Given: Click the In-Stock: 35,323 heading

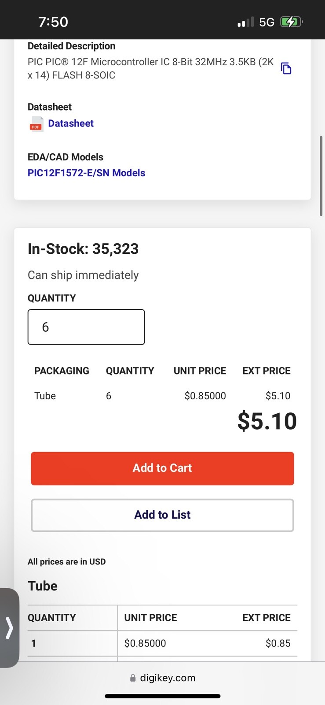Looking at the screenshot, I should click(83, 249).
